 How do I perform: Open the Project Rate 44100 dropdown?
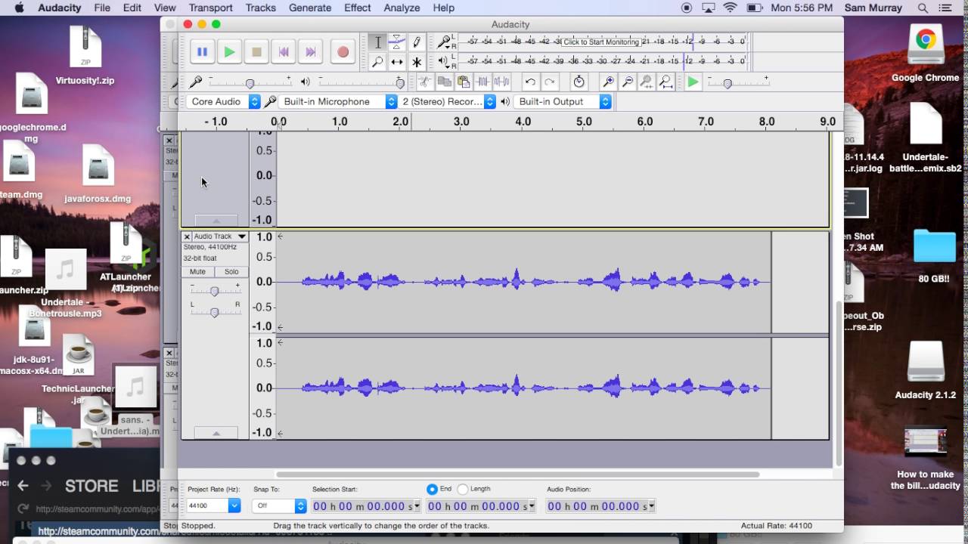pyautogui.click(x=213, y=505)
